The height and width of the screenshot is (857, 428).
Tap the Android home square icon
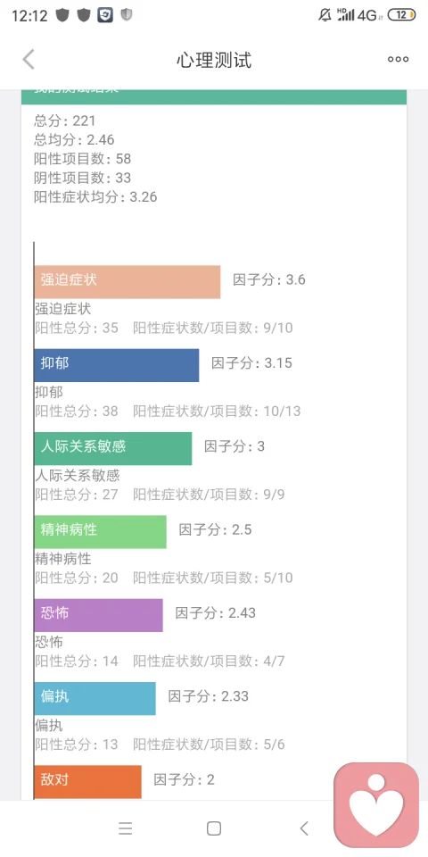tap(214, 828)
